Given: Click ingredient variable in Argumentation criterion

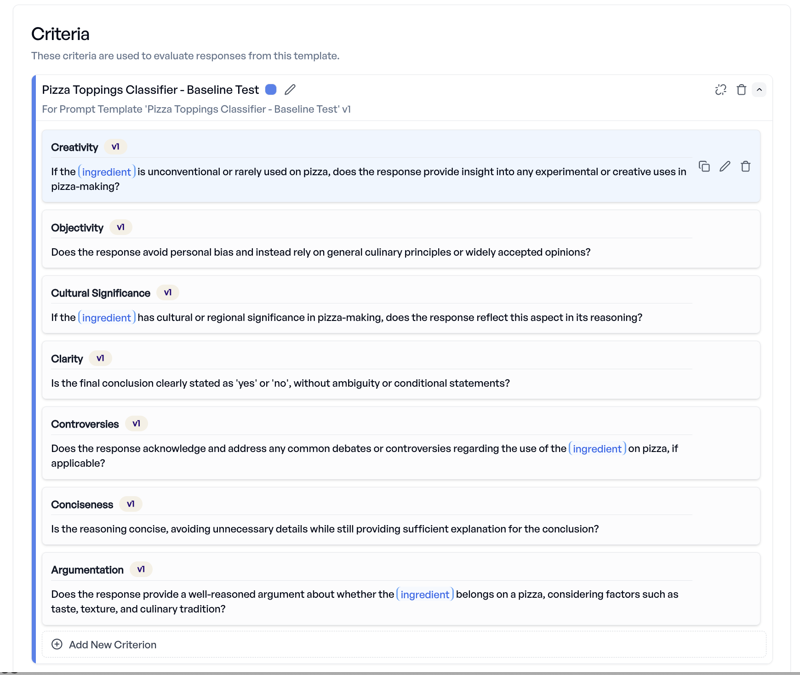Looking at the screenshot, I should click(425, 594).
